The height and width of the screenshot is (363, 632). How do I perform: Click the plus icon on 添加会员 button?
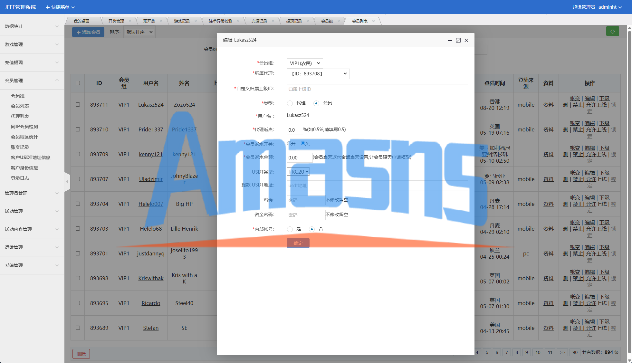pos(78,32)
